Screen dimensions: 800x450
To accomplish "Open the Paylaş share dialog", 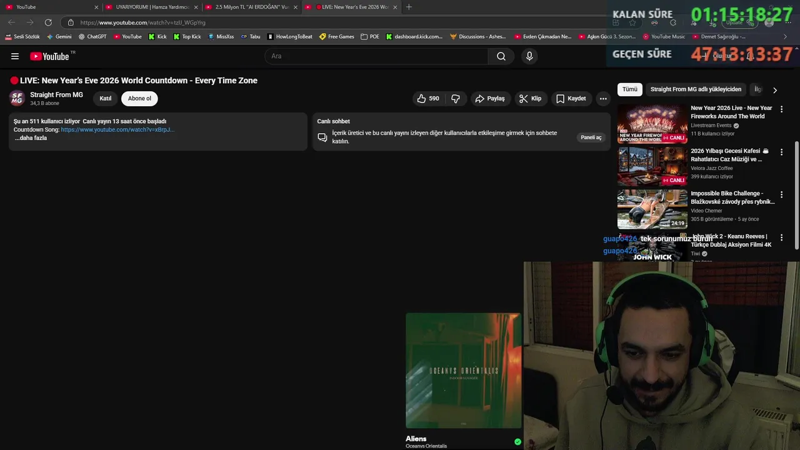I will pyautogui.click(x=489, y=99).
